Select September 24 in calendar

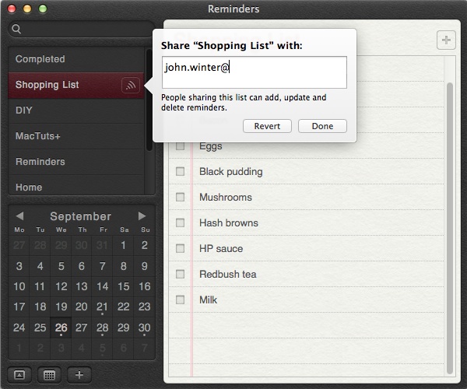click(x=19, y=328)
